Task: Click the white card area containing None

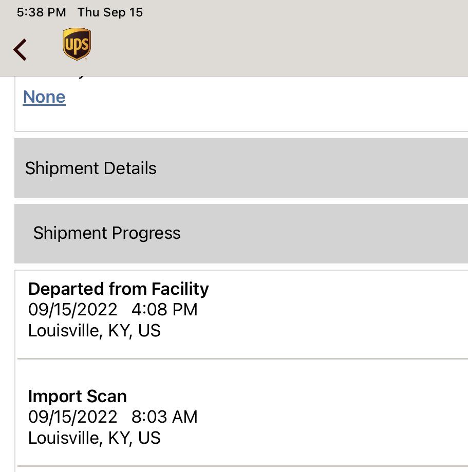Action: 241,104
